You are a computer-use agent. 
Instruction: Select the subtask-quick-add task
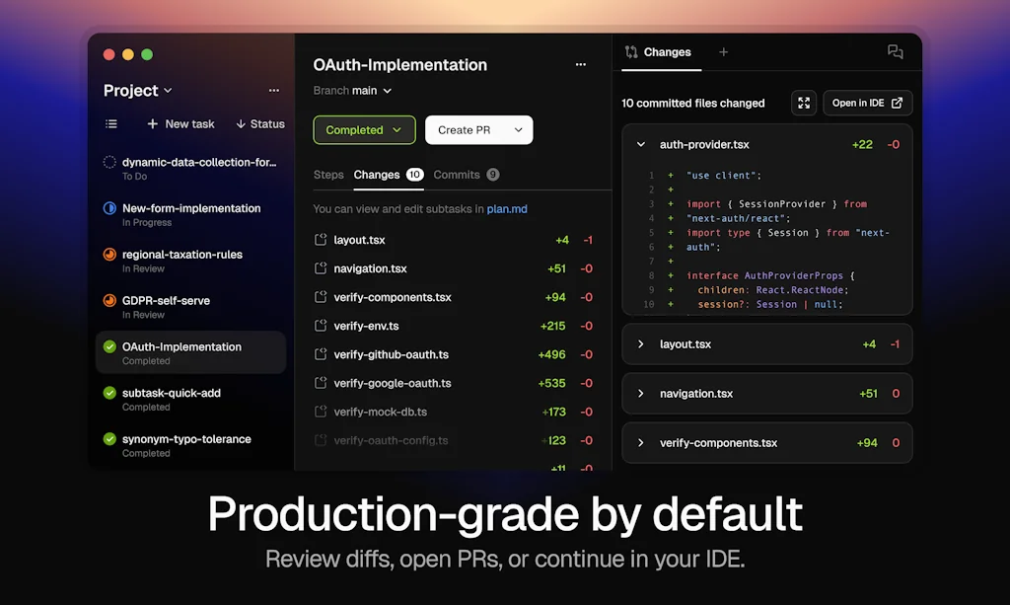point(190,400)
